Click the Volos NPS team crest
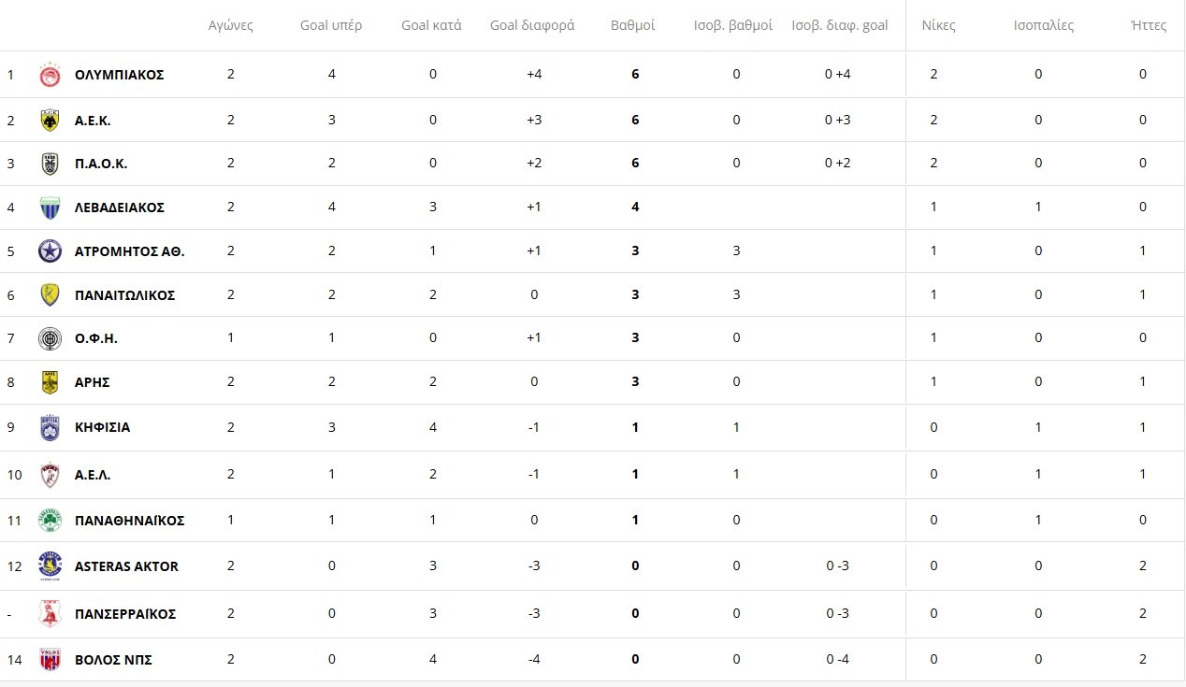The height and width of the screenshot is (687, 1186). pos(50,660)
